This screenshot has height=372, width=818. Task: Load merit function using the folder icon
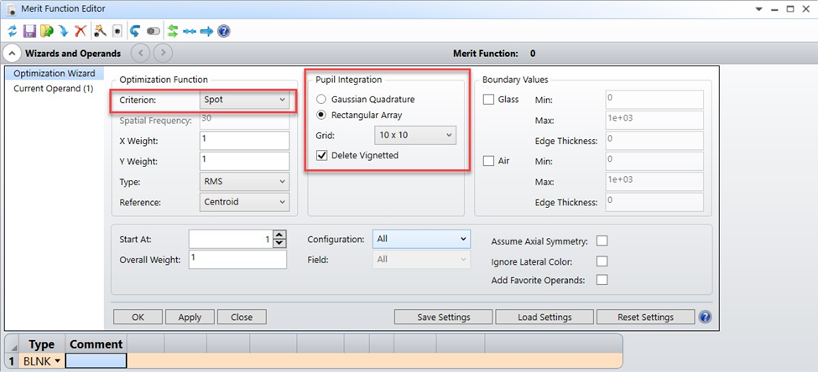(x=46, y=31)
